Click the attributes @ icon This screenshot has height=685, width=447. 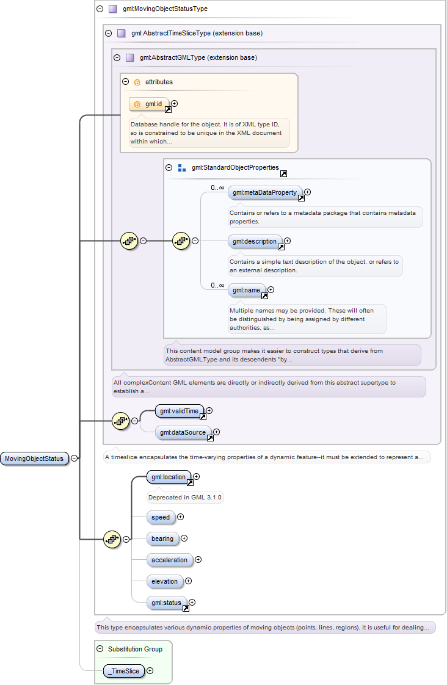(137, 82)
